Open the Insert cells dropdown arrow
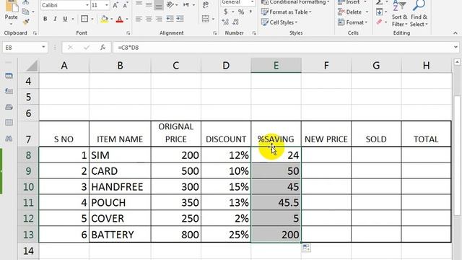 [x=367, y=2]
